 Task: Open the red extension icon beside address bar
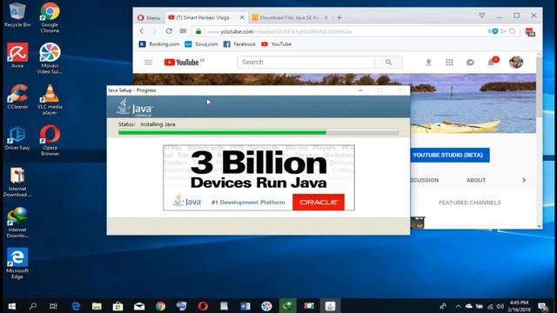coord(530,32)
